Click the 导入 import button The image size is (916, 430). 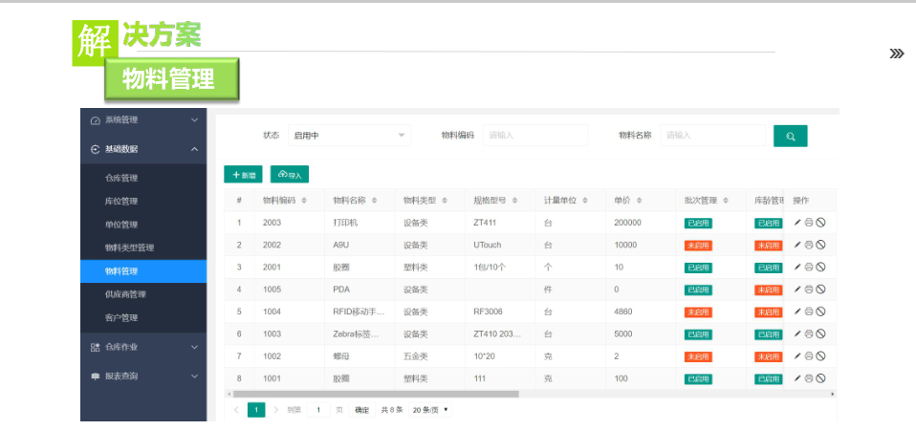(289, 175)
